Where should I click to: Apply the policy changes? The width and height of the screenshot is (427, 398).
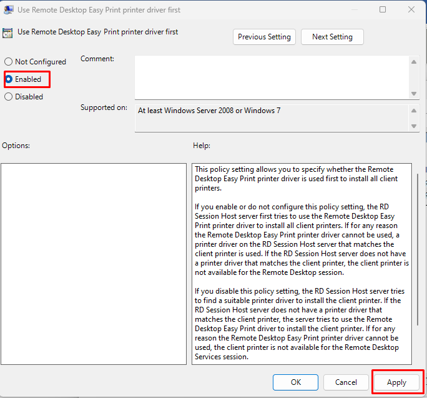click(x=396, y=382)
